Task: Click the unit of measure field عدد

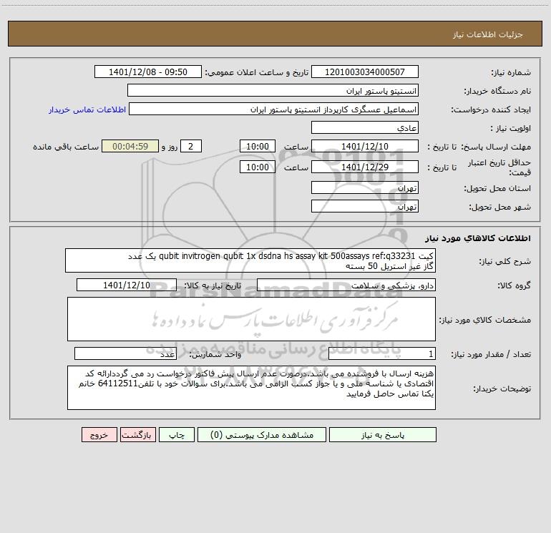Action: [x=125, y=353]
